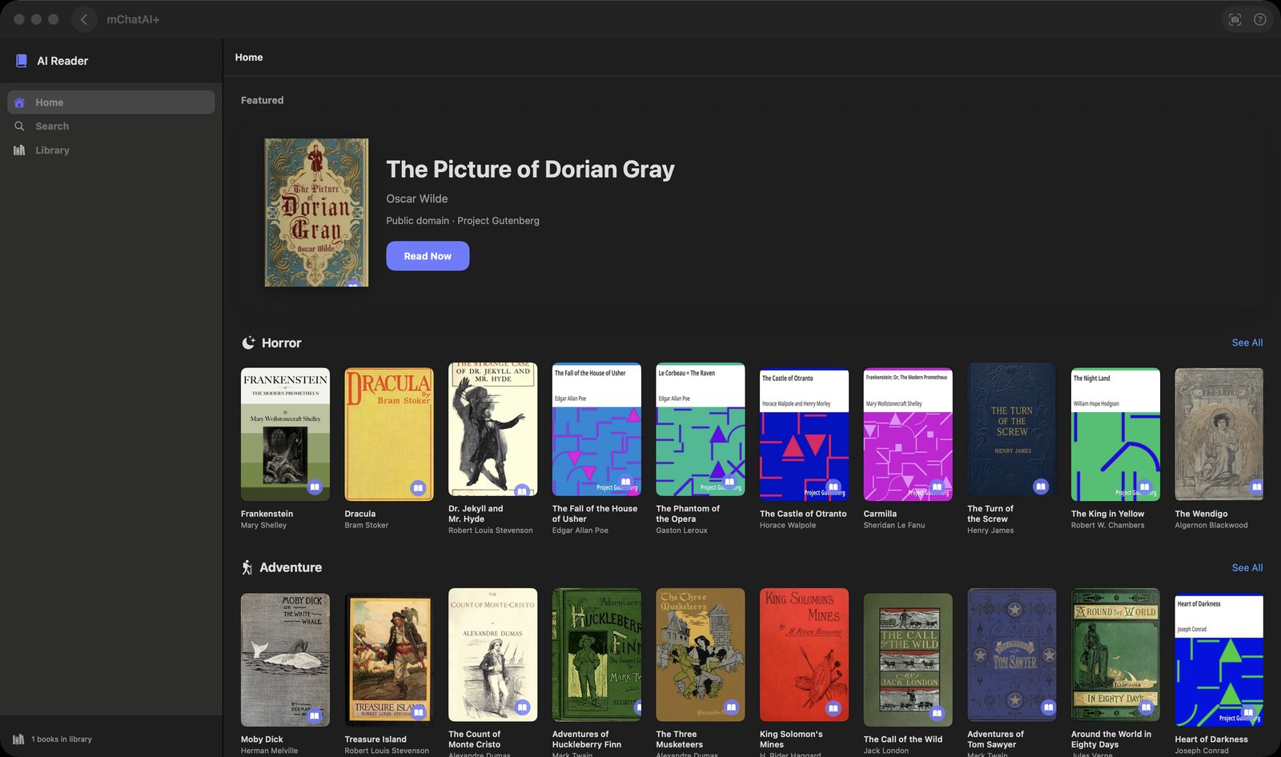This screenshot has width=1281, height=757.
Task: Click the crescent moon Horror section icon
Action: point(248,342)
